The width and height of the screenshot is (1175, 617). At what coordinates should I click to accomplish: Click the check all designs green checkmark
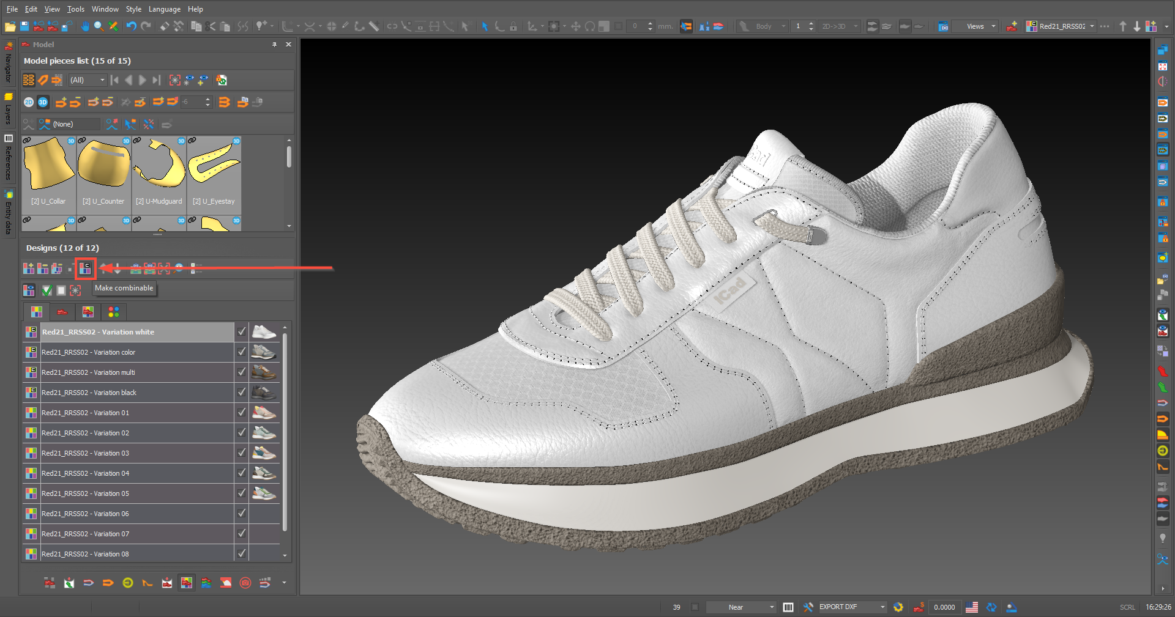click(x=47, y=290)
